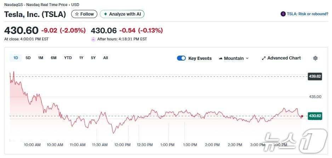Show All time price history
332x158 pixels.
coord(105,58)
